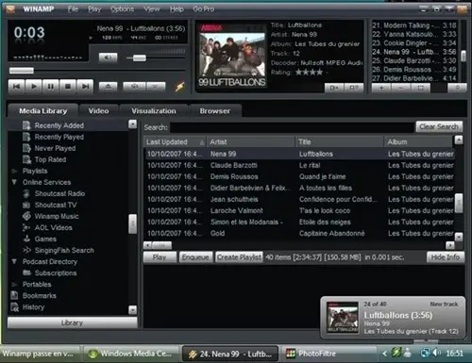Click into the Search input field
This screenshot has height=363, width=472.
click(292, 127)
